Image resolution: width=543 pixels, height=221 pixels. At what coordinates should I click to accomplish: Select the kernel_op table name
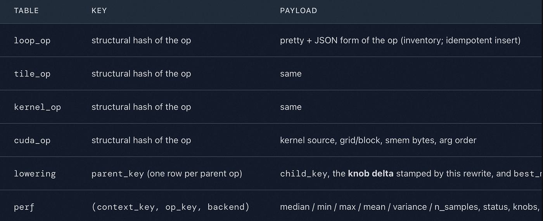37,107
